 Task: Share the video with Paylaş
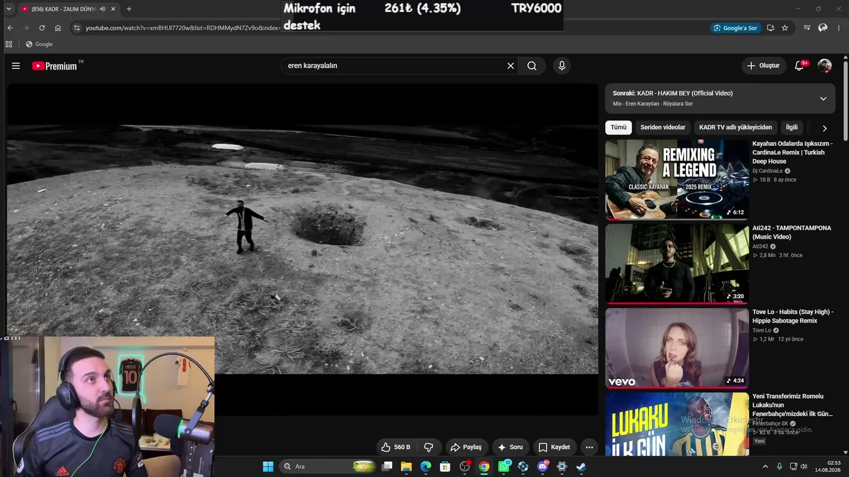[466, 447]
